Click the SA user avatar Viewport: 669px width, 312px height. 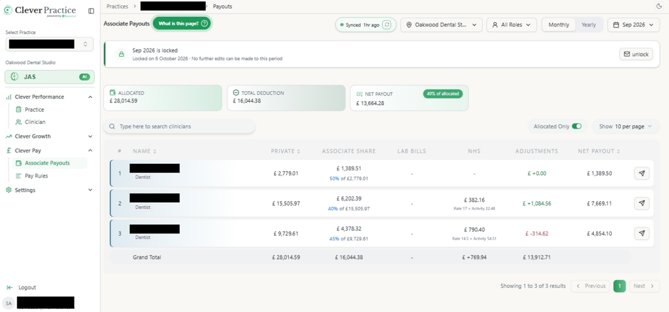(8, 303)
